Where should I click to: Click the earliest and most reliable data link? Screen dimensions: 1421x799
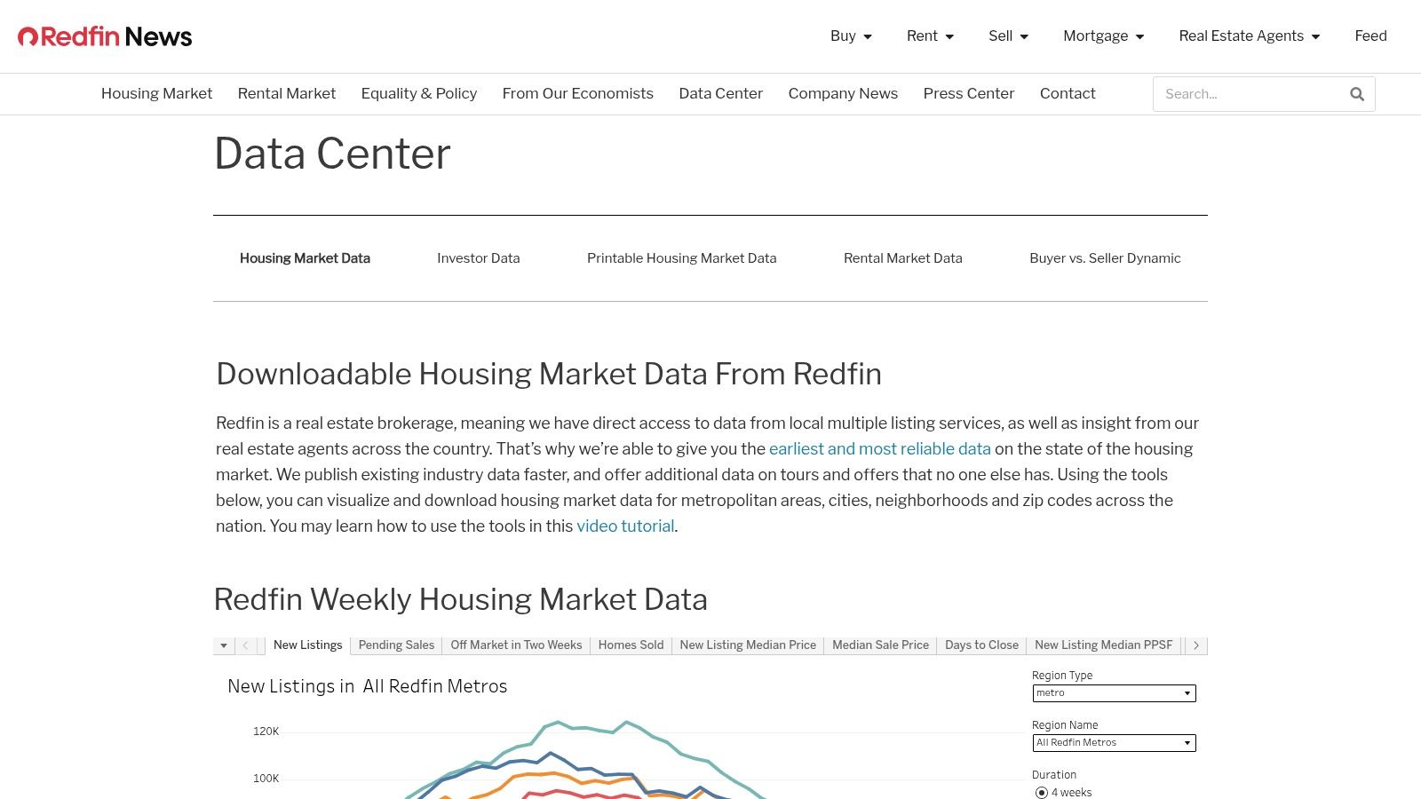(x=879, y=449)
